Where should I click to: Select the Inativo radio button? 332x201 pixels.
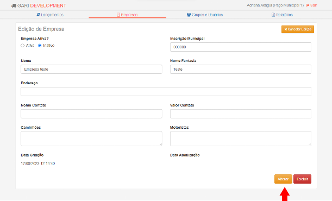tap(40, 46)
